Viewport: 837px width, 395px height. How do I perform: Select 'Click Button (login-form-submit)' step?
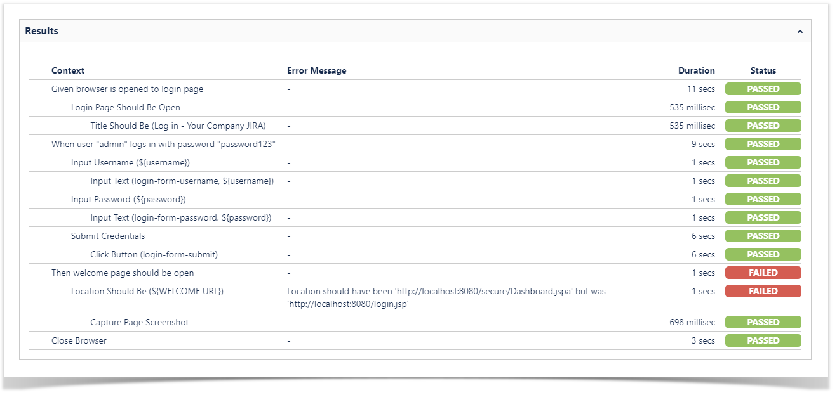pyautogui.click(x=154, y=254)
